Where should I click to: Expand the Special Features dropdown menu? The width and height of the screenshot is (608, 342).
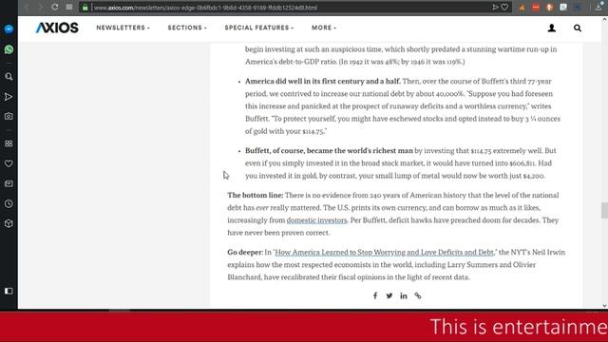[259, 28]
